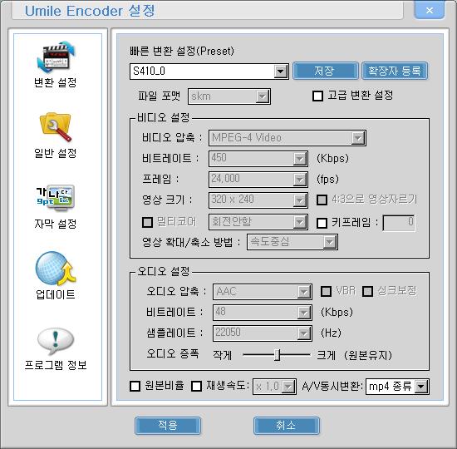Close the Umile Encoder settings window
Viewport: 457px width, 449px height.
430,11
